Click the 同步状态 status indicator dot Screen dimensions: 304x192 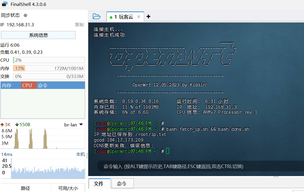click(x=25, y=15)
